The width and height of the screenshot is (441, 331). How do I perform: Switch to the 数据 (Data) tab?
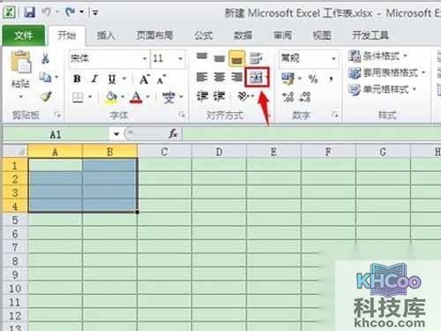(x=243, y=35)
